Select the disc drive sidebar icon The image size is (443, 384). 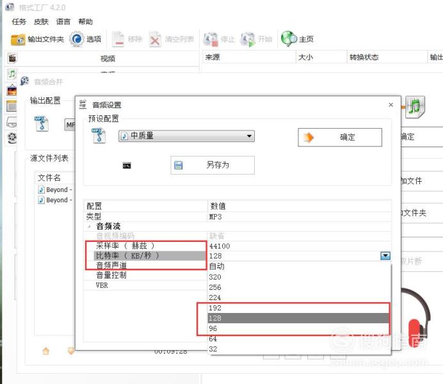point(12,122)
